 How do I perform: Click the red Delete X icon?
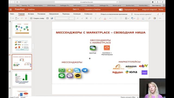[x=26, y=18]
